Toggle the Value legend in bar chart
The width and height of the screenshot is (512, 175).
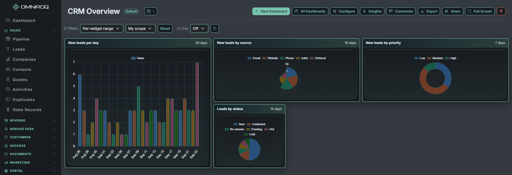(138, 58)
